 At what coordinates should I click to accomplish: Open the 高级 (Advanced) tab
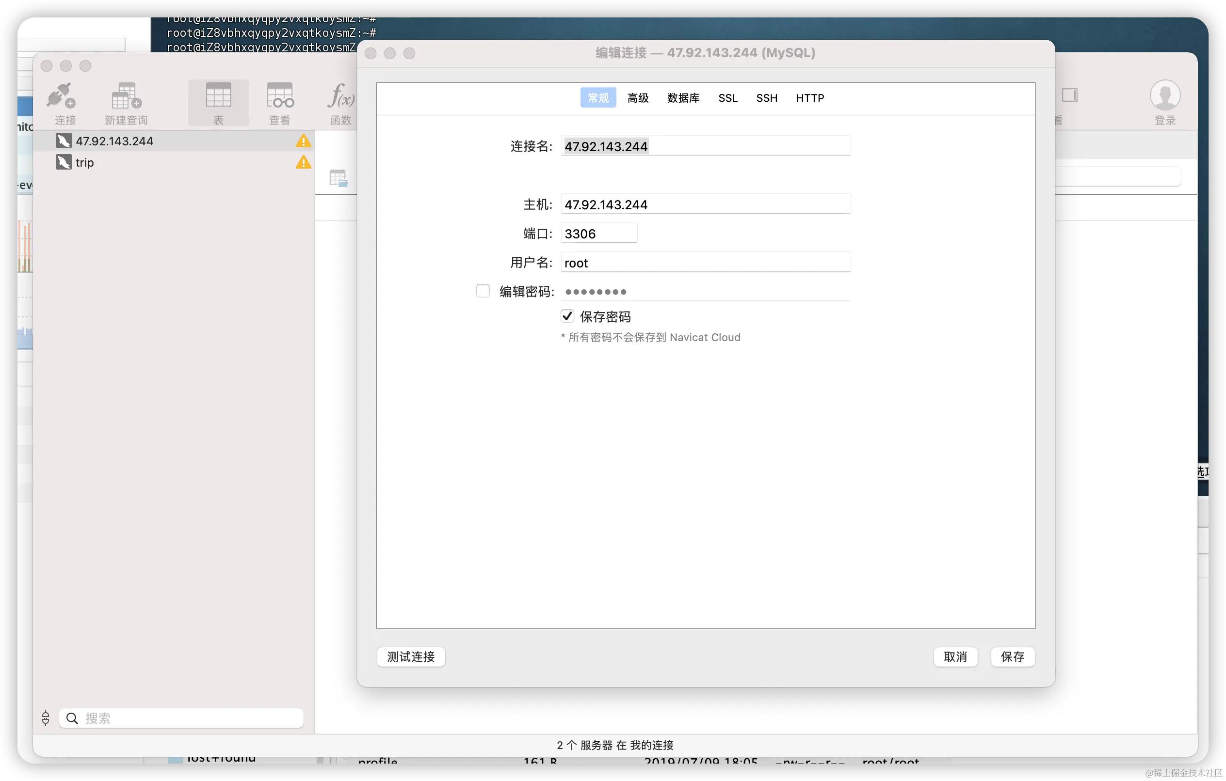[637, 98]
